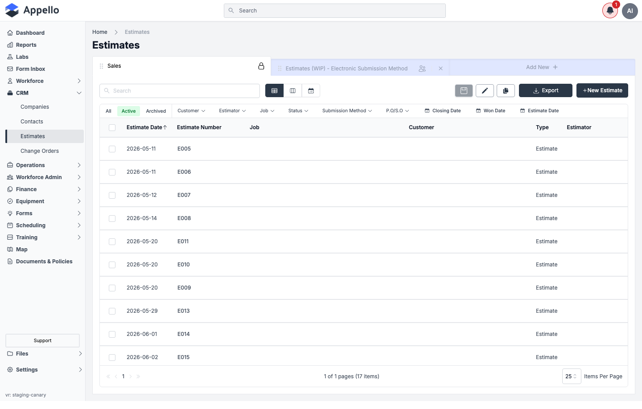
Task: Filter by Won Date
Action: point(490,111)
